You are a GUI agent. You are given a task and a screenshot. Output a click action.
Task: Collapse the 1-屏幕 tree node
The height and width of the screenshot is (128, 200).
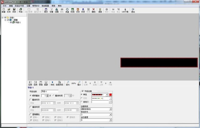[x=5, y=20]
